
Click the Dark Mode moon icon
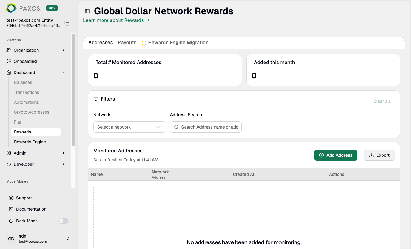[x=11, y=221]
